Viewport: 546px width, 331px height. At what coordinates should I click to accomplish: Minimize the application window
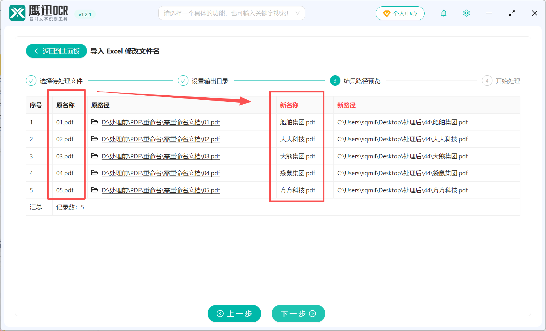coord(489,13)
